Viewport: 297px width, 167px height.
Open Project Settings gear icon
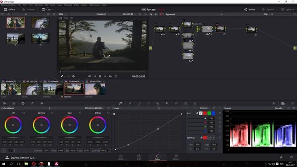[291, 157]
